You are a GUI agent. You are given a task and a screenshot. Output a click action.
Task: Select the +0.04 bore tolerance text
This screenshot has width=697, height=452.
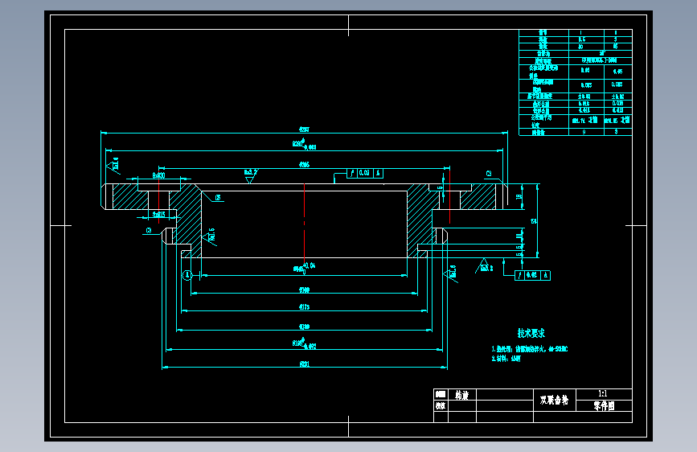pos(309,265)
